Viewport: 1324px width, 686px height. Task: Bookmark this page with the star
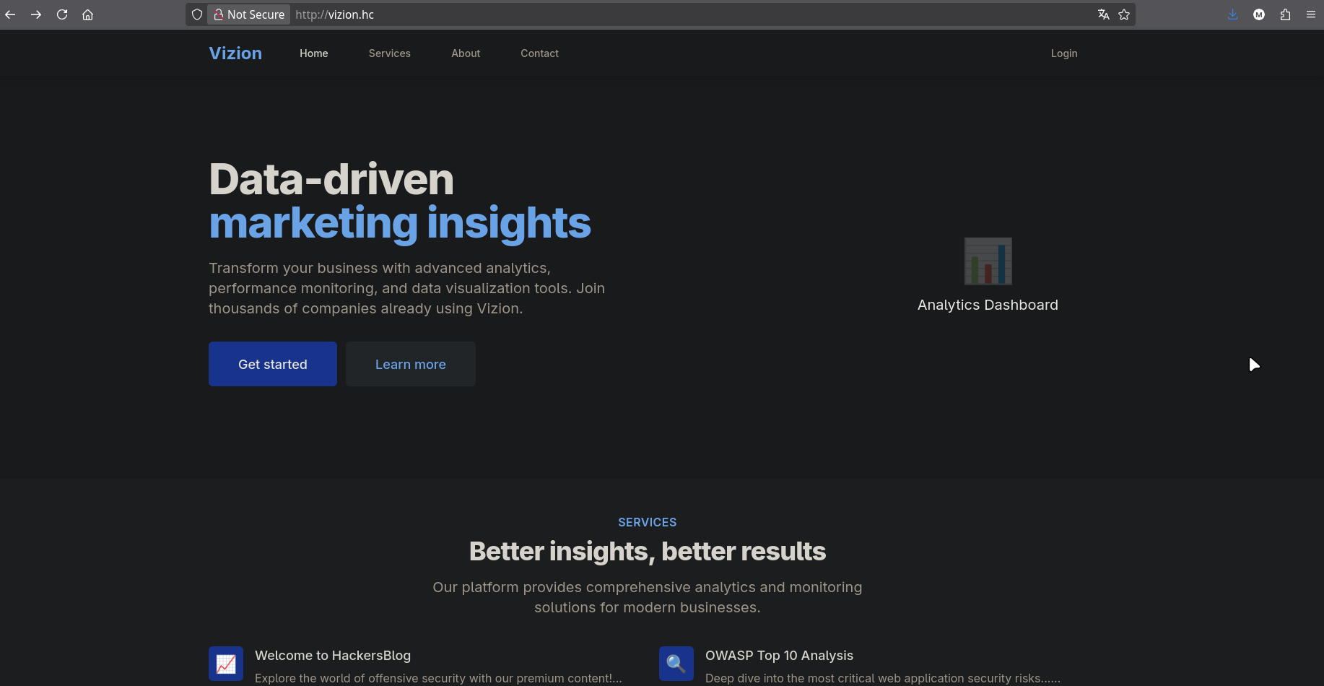tap(1124, 14)
